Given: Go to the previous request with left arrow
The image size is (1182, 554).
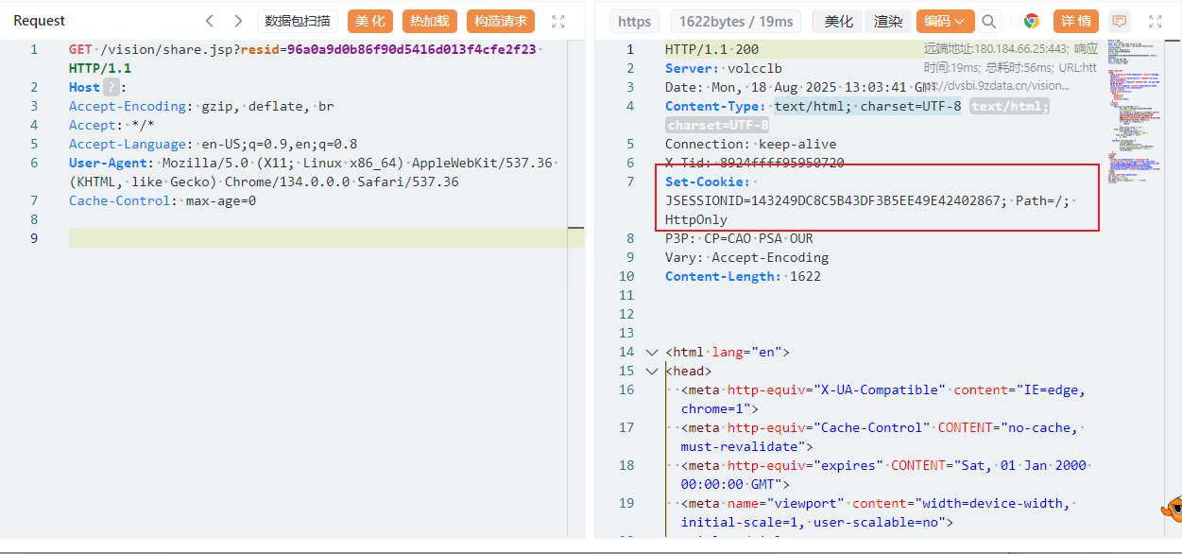Looking at the screenshot, I should pos(210,21).
